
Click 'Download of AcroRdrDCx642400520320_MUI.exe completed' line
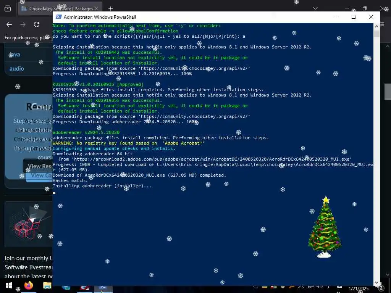coord(139,175)
